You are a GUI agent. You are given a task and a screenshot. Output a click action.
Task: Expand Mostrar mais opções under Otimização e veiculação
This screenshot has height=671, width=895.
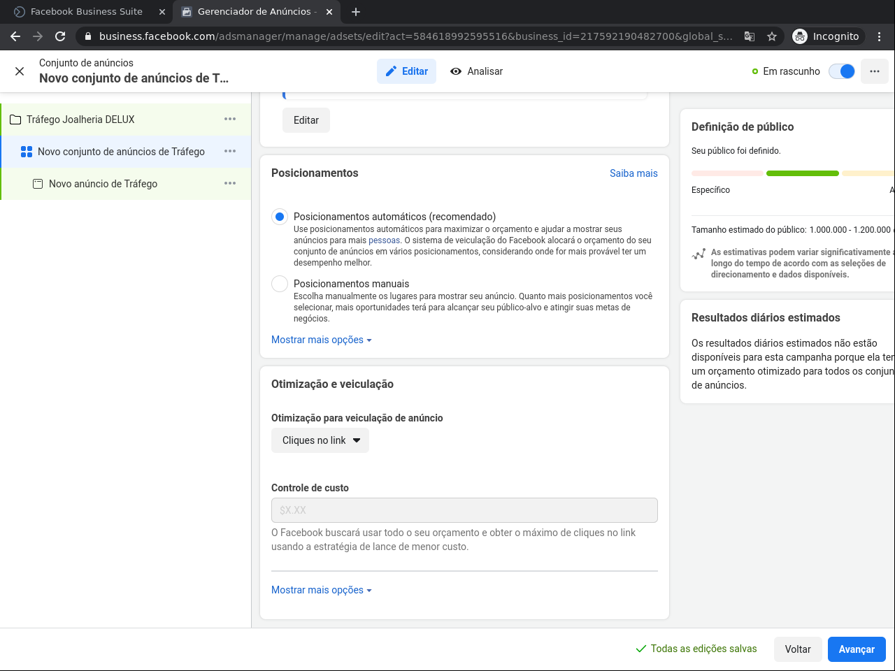(x=321, y=590)
